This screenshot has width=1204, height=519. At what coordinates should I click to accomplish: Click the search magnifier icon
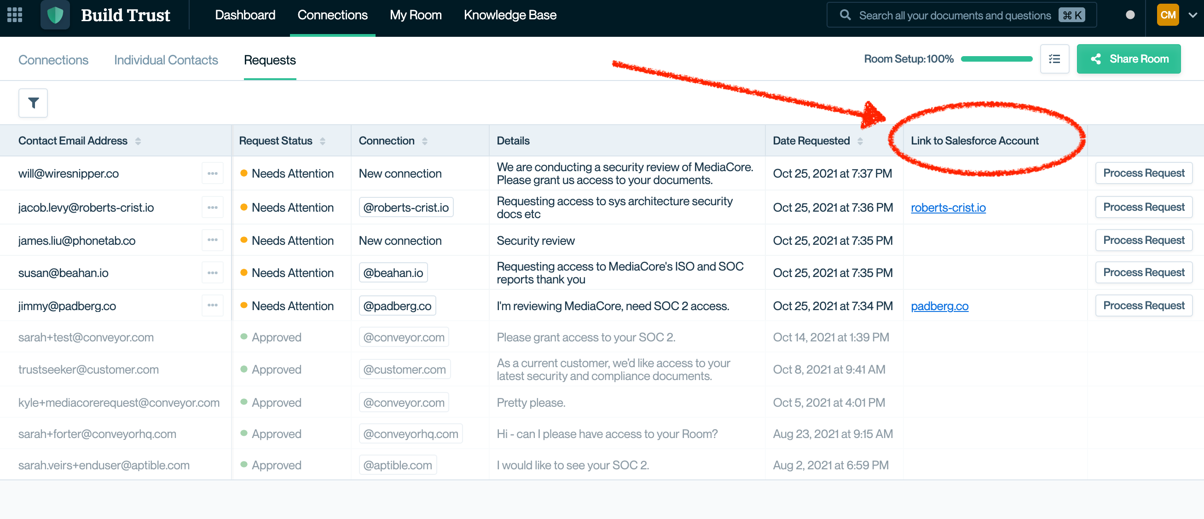point(845,15)
